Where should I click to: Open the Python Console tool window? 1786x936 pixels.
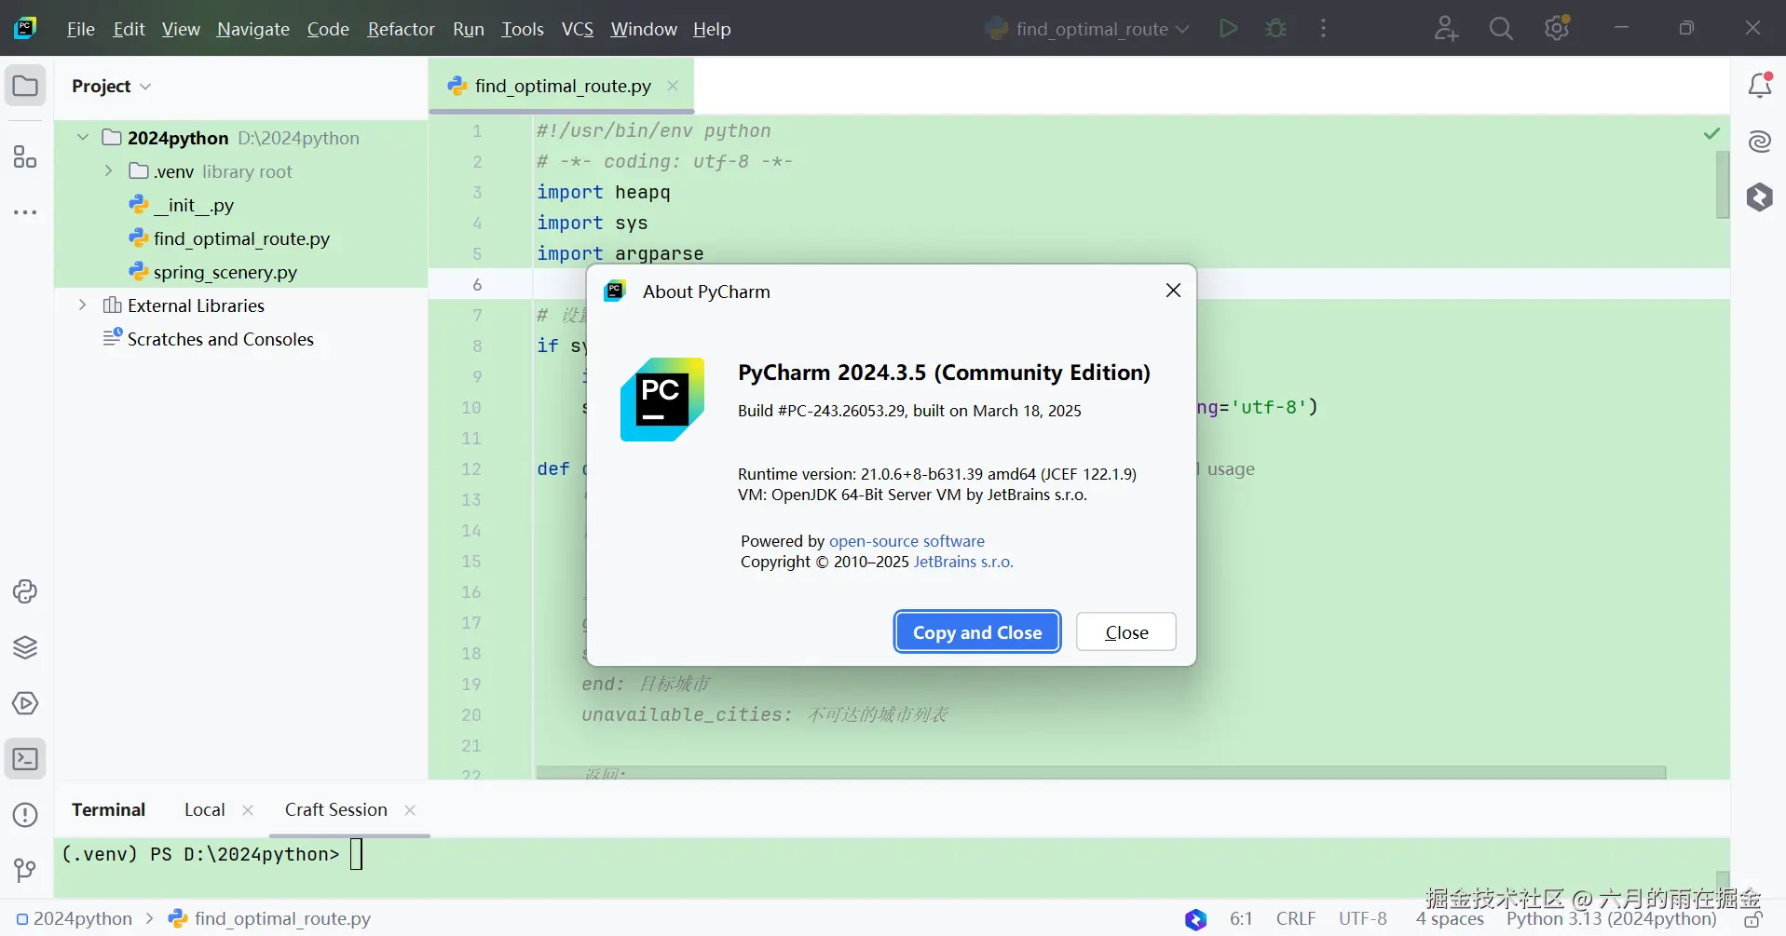click(x=25, y=591)
